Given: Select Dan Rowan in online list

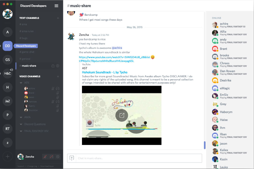Looking at the screenshot, I should 230,72.
